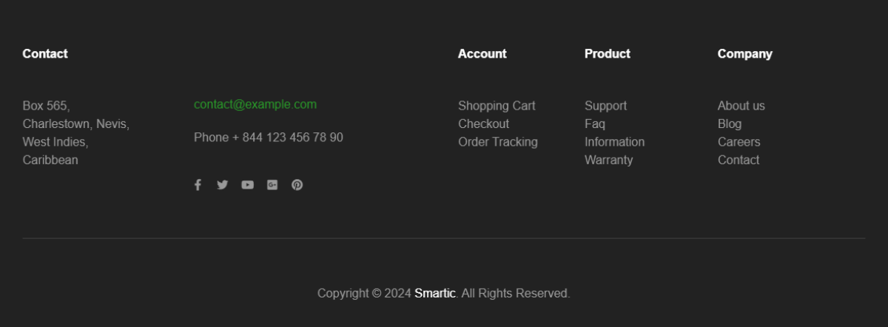
Task: Click the Facebook social icon
Action: point(198,185)
